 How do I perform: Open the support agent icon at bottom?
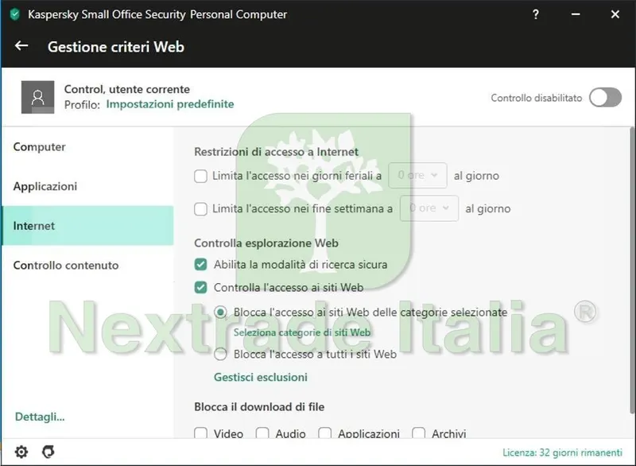48,452
